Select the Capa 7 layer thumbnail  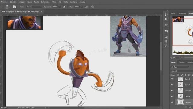(180, 85)
